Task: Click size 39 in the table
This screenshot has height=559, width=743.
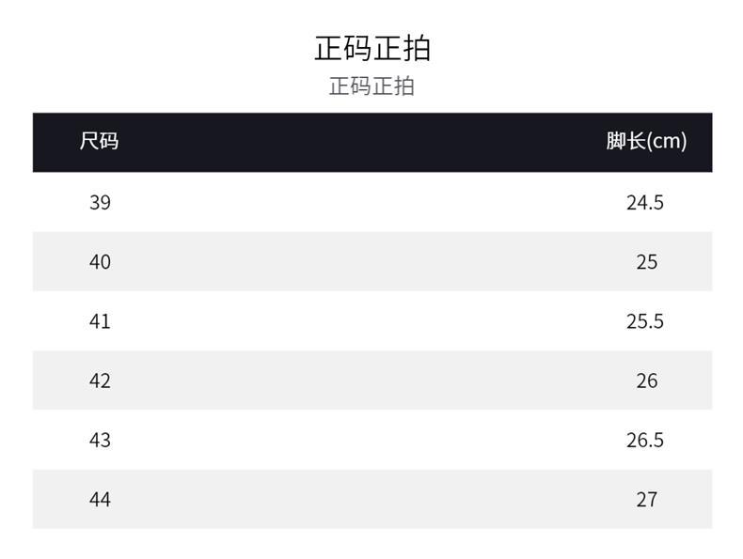Action: pos(100,202)
